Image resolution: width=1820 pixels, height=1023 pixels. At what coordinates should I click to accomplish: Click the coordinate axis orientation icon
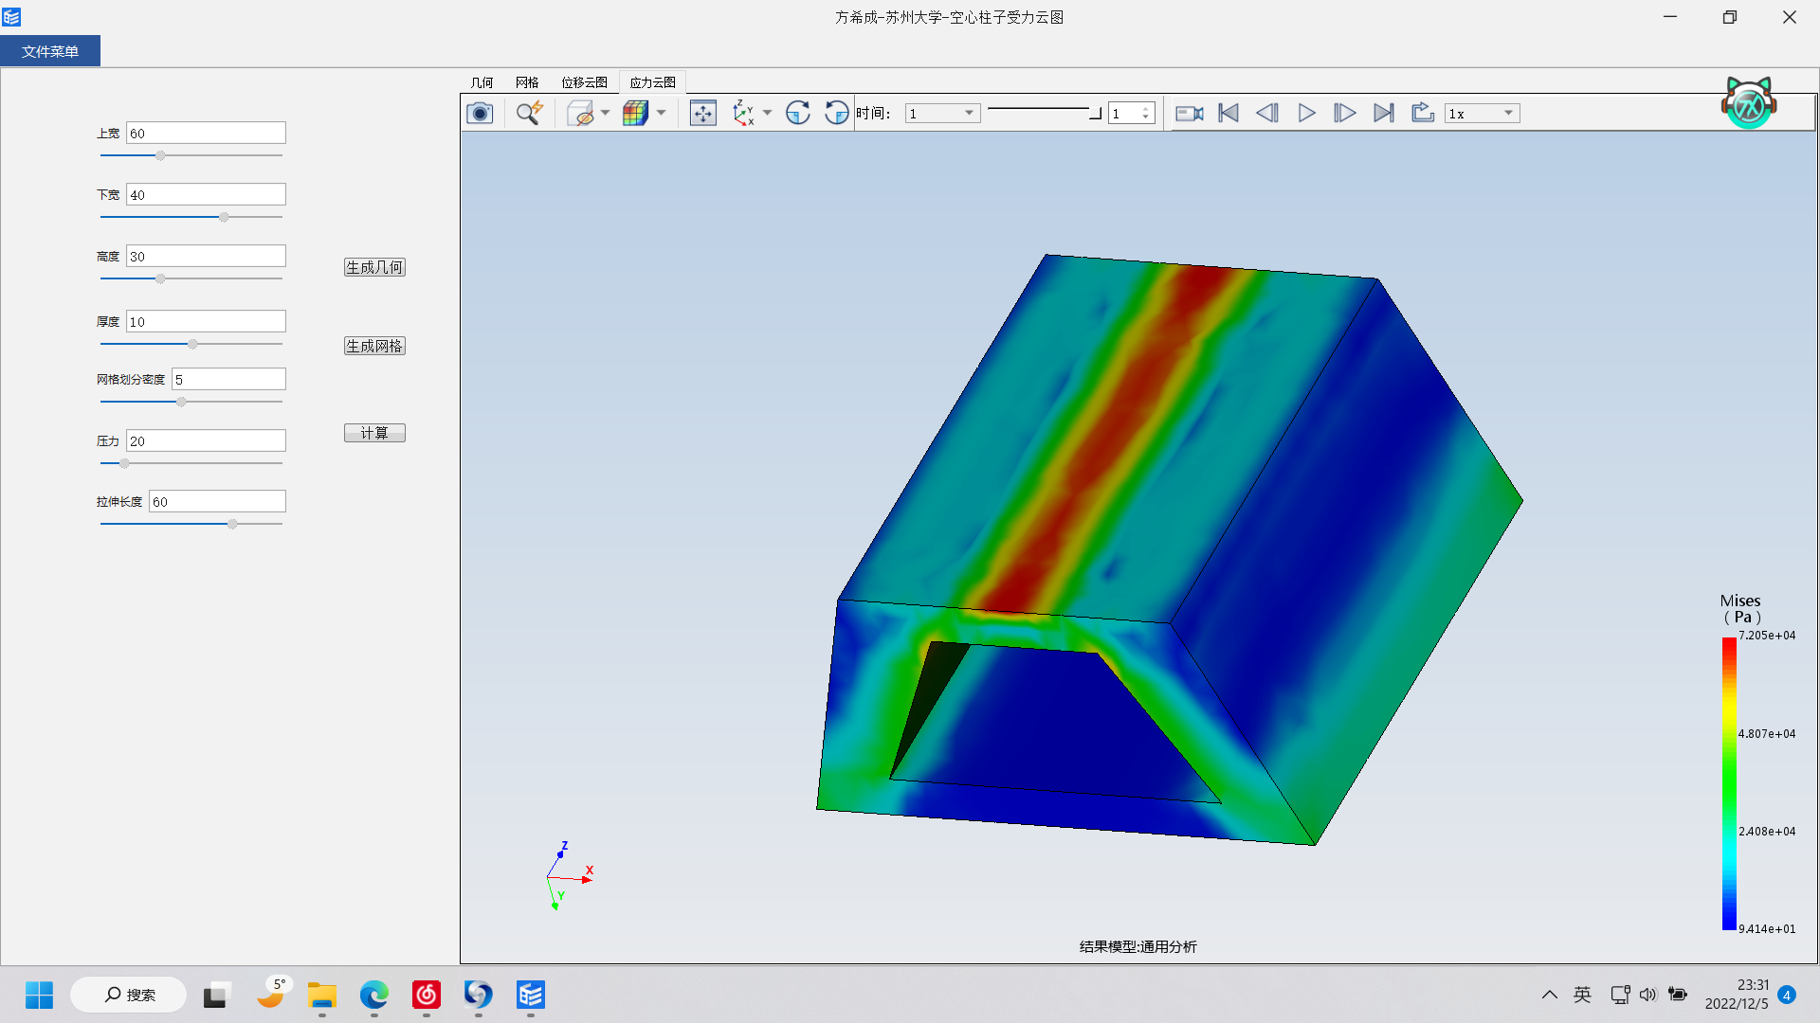point(744,114)
